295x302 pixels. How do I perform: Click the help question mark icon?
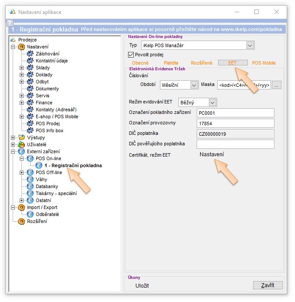click(10, 24)
